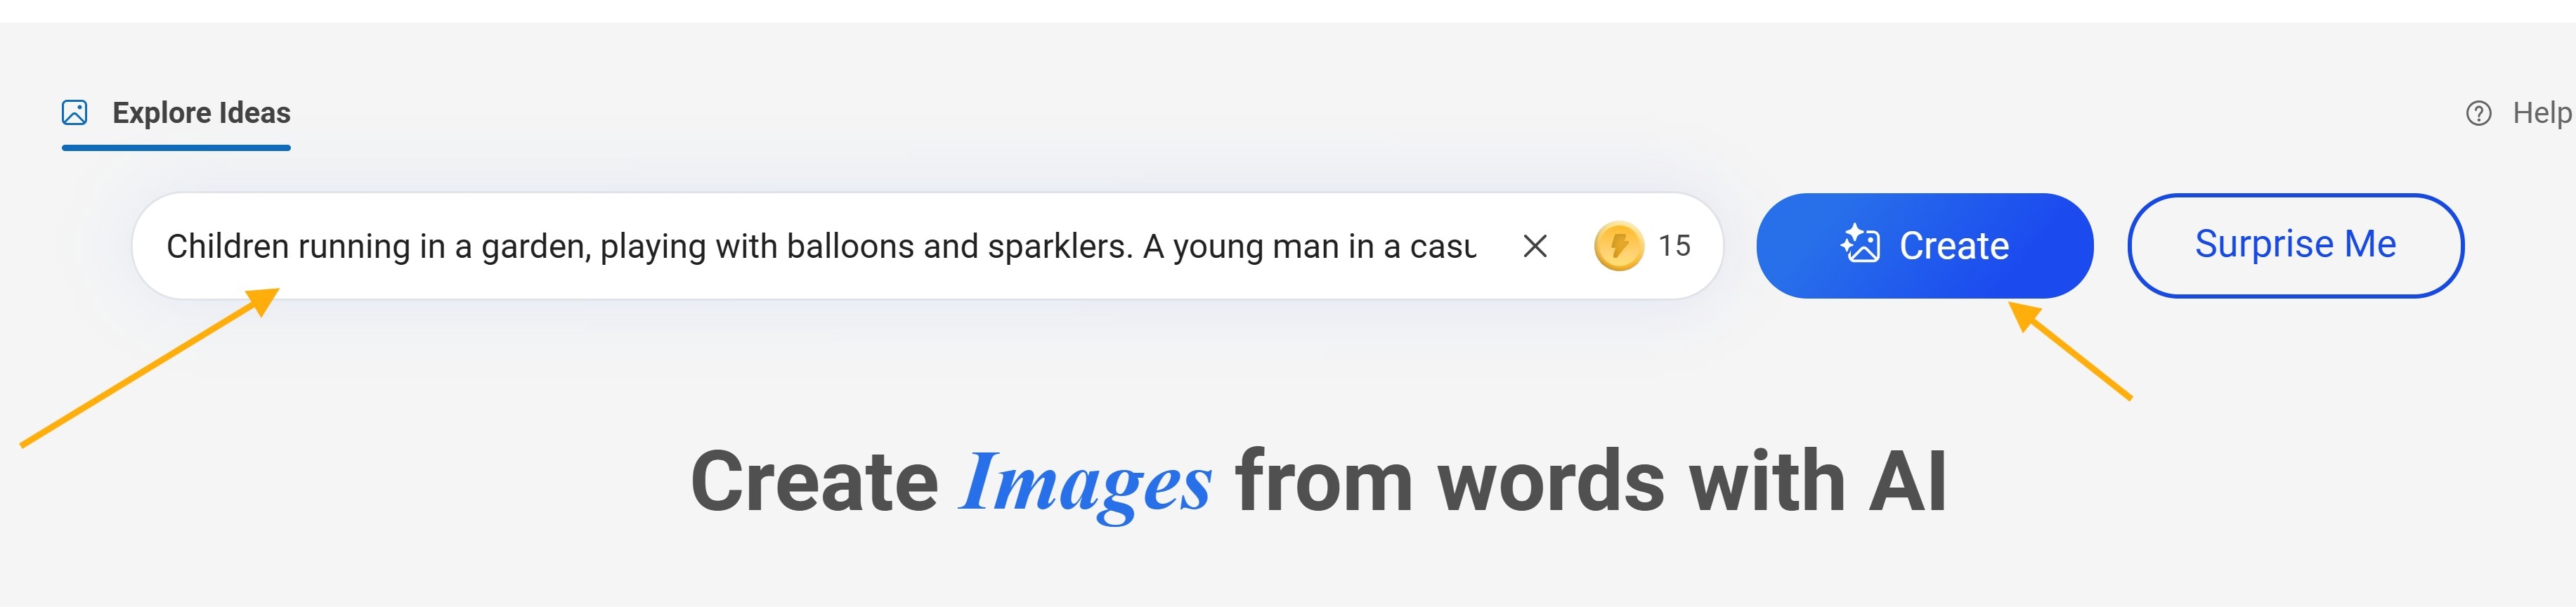Click the headline text 'from words with'
Image resolution: width=2576 pixels, height=607 pixels.
(1540, 483)
